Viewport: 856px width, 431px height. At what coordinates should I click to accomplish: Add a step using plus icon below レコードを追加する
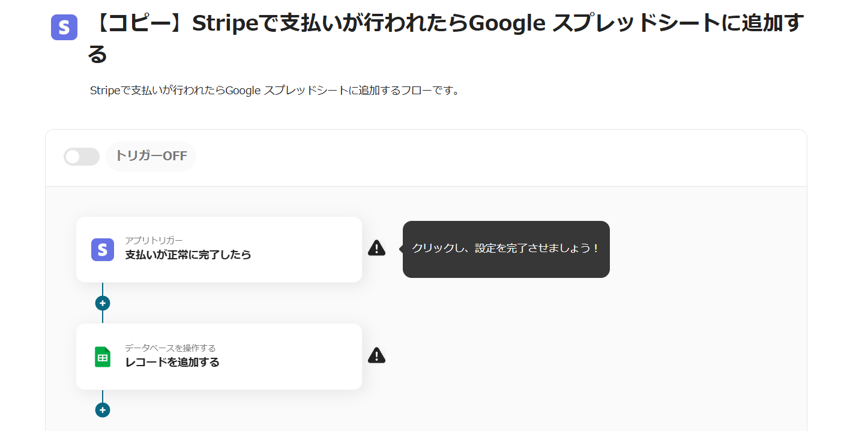103,410
